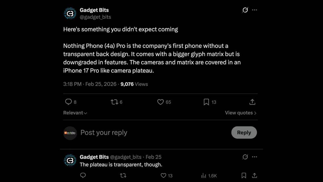Repost the 'plateau is transparent' reply
The width and height of the screenshot is (323, 182).
[x=123, y=176]
